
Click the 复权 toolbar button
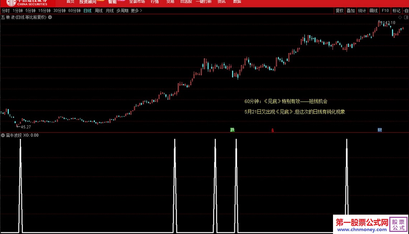point(339,11)
